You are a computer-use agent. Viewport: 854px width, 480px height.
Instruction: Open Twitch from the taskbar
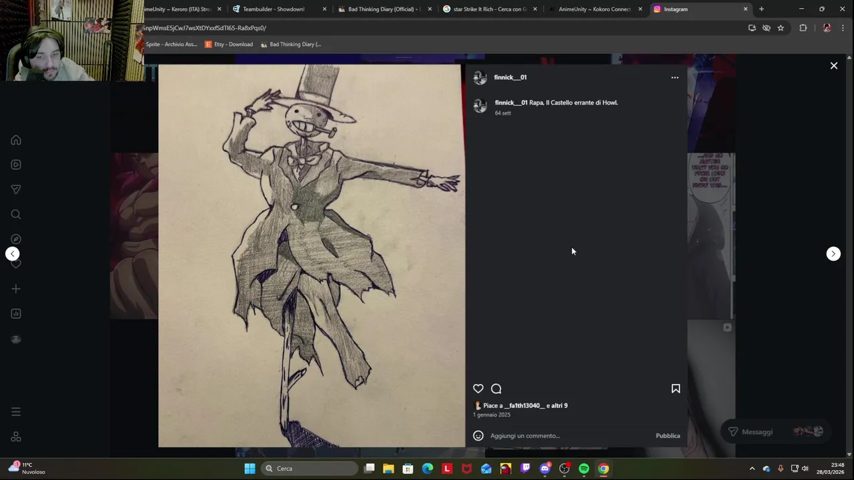526,469
